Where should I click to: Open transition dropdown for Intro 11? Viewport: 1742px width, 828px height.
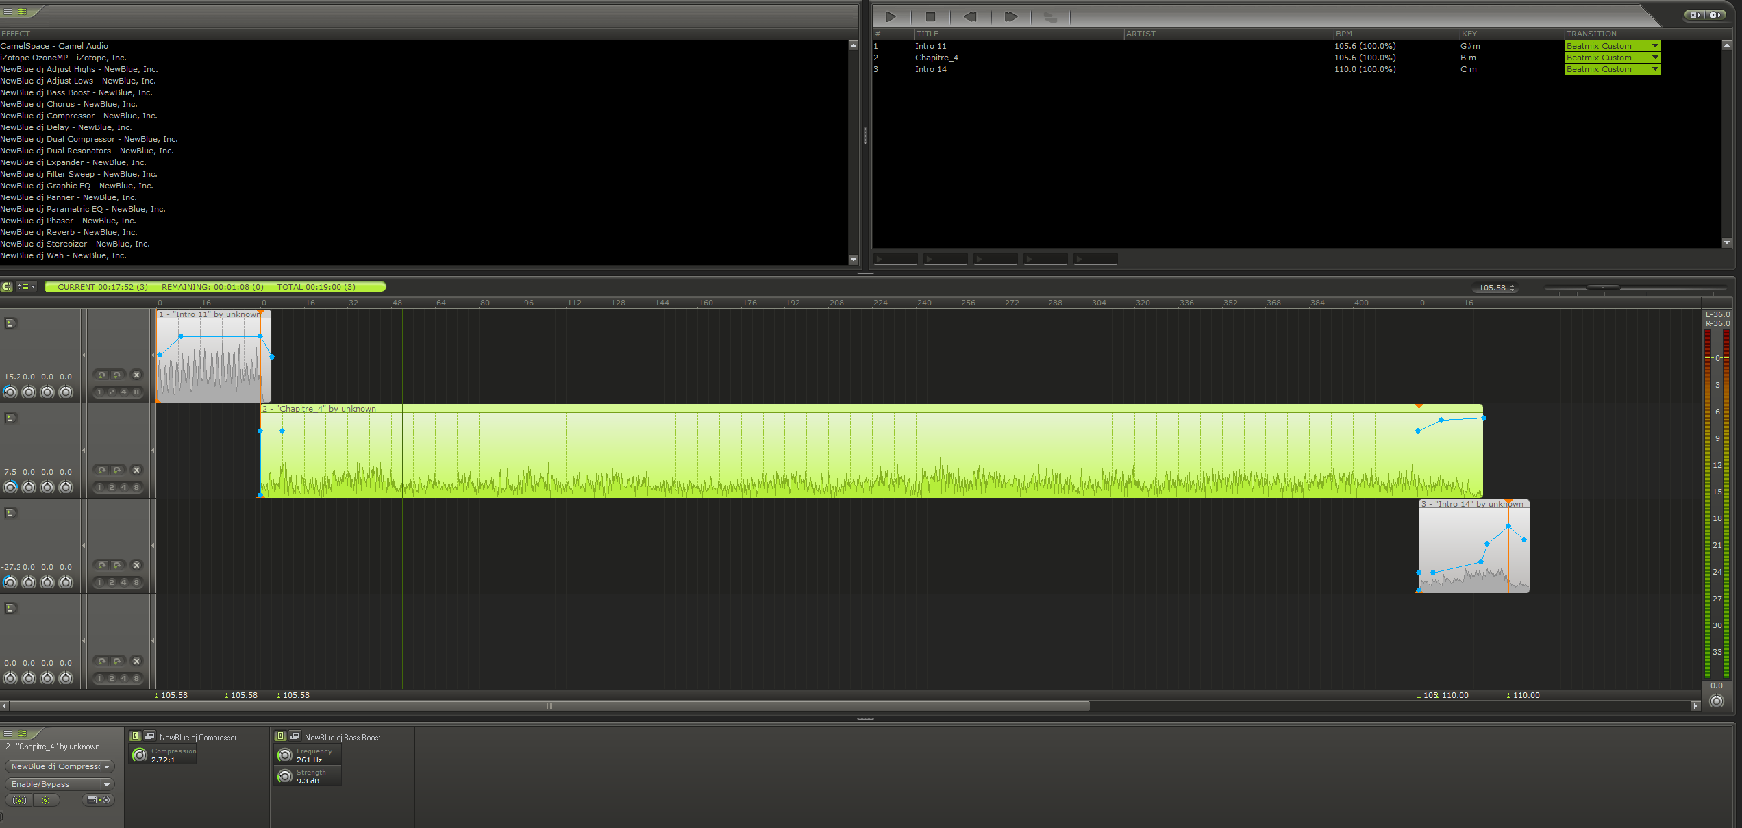(x=1655, y=46)
